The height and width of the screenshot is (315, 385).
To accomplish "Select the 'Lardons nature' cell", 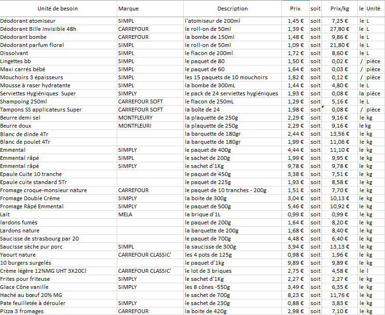I will (58, 231).
